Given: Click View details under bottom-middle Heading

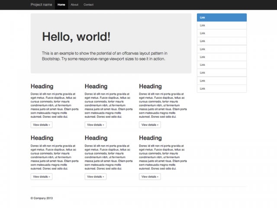Looking at the screenshot, I should tap(96, 176).
